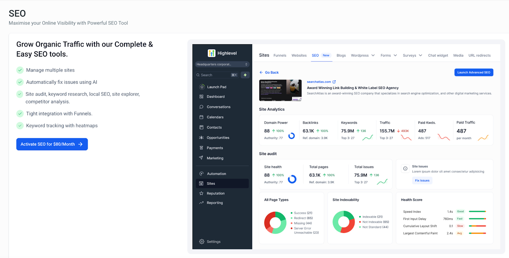
Task: Switch to the Websites tab
Action: (299, 55)
